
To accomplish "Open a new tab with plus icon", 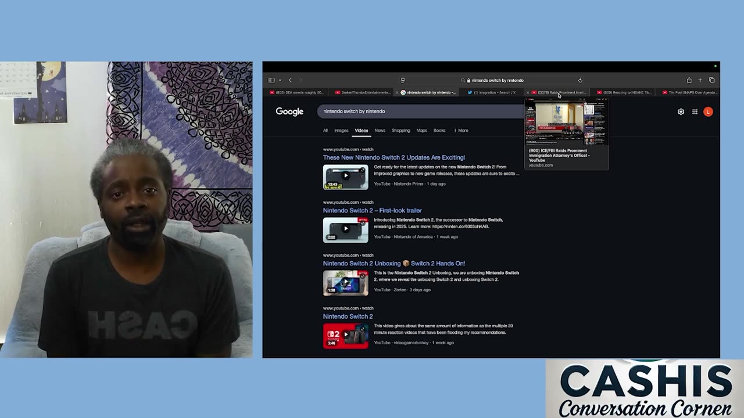I will 700,80.
